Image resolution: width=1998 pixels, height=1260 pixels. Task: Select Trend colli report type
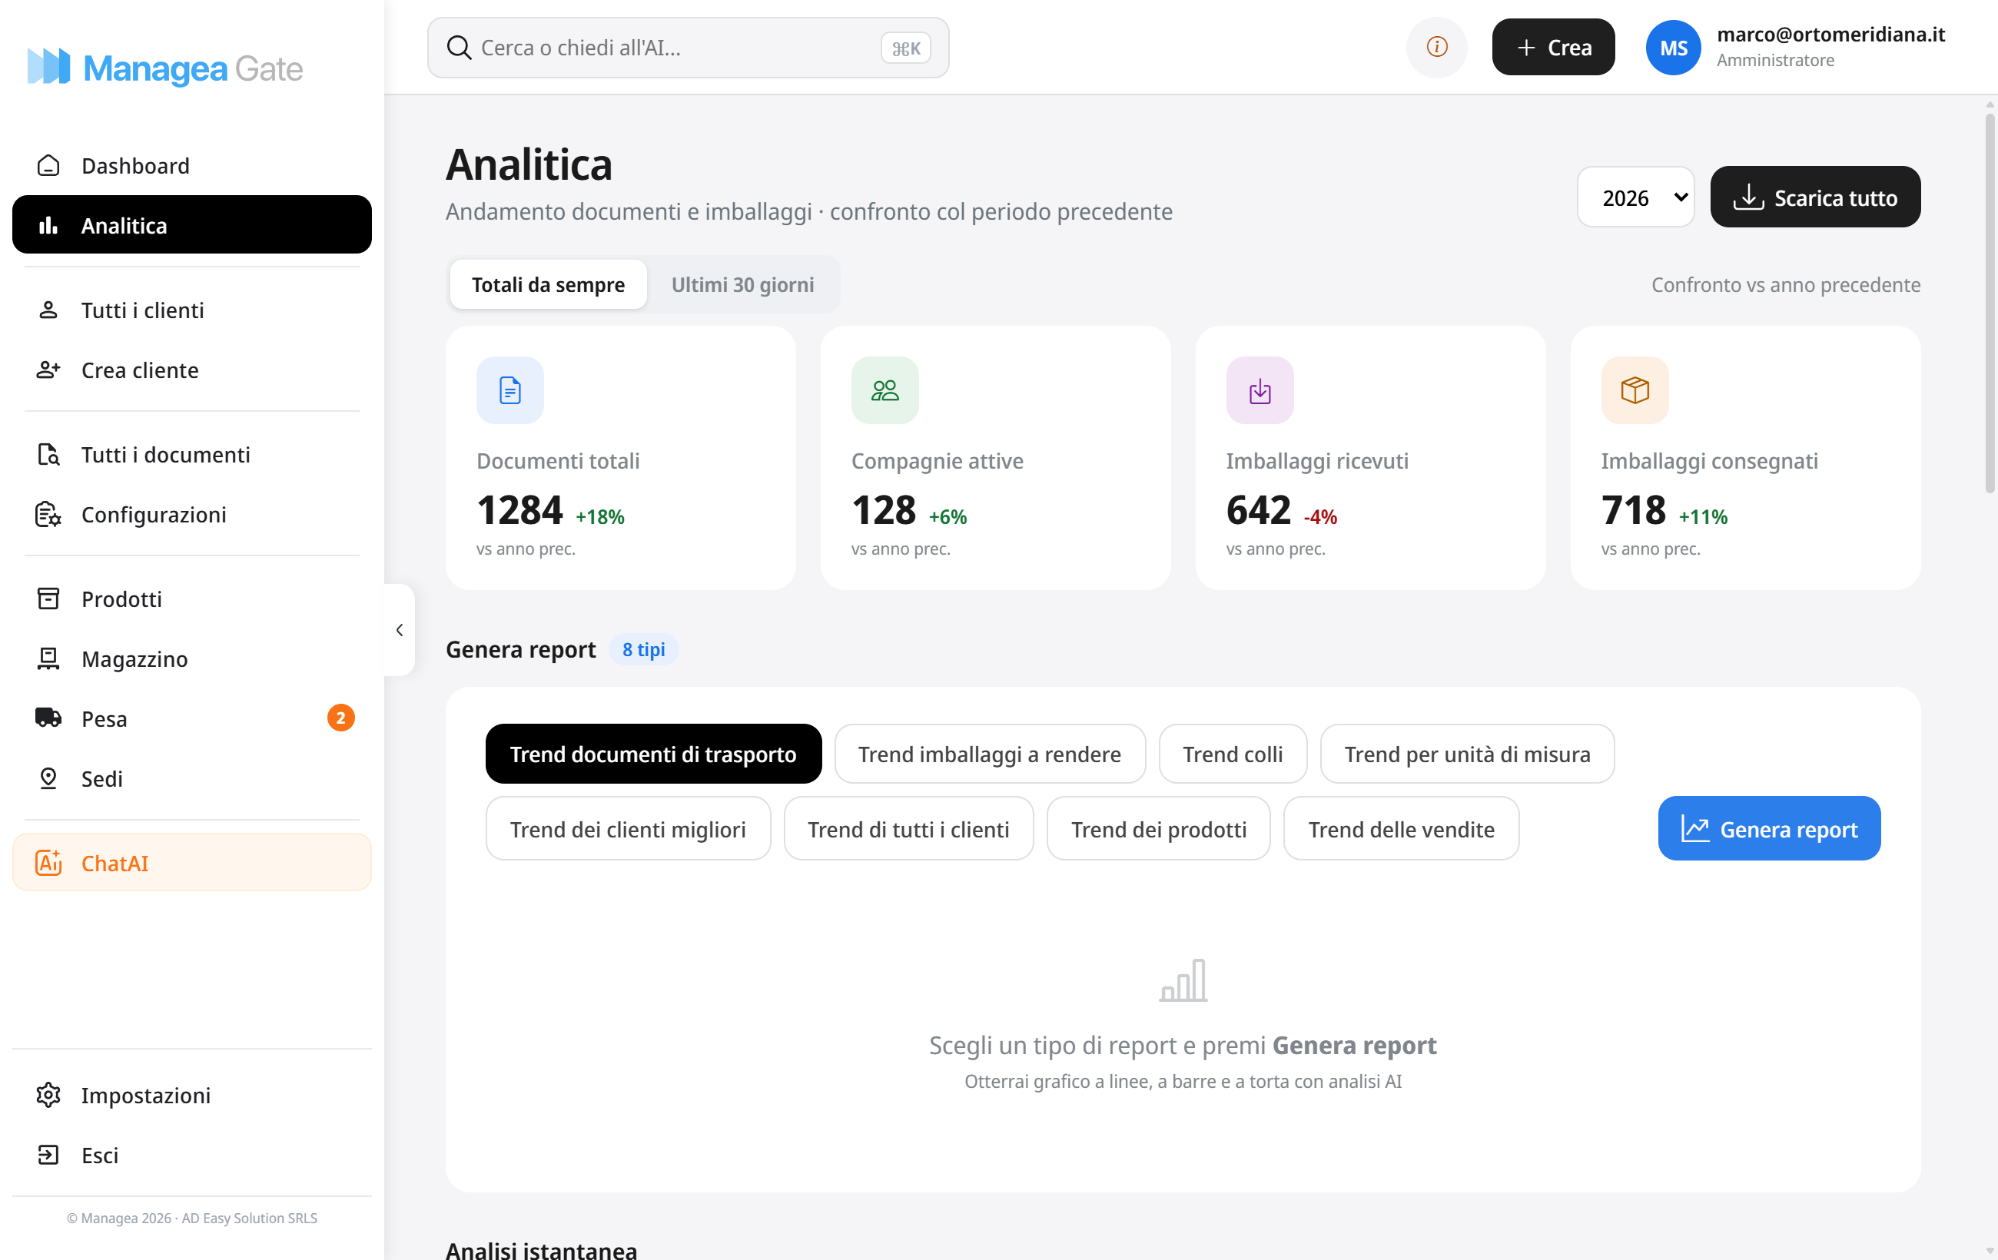[1232, 754]
